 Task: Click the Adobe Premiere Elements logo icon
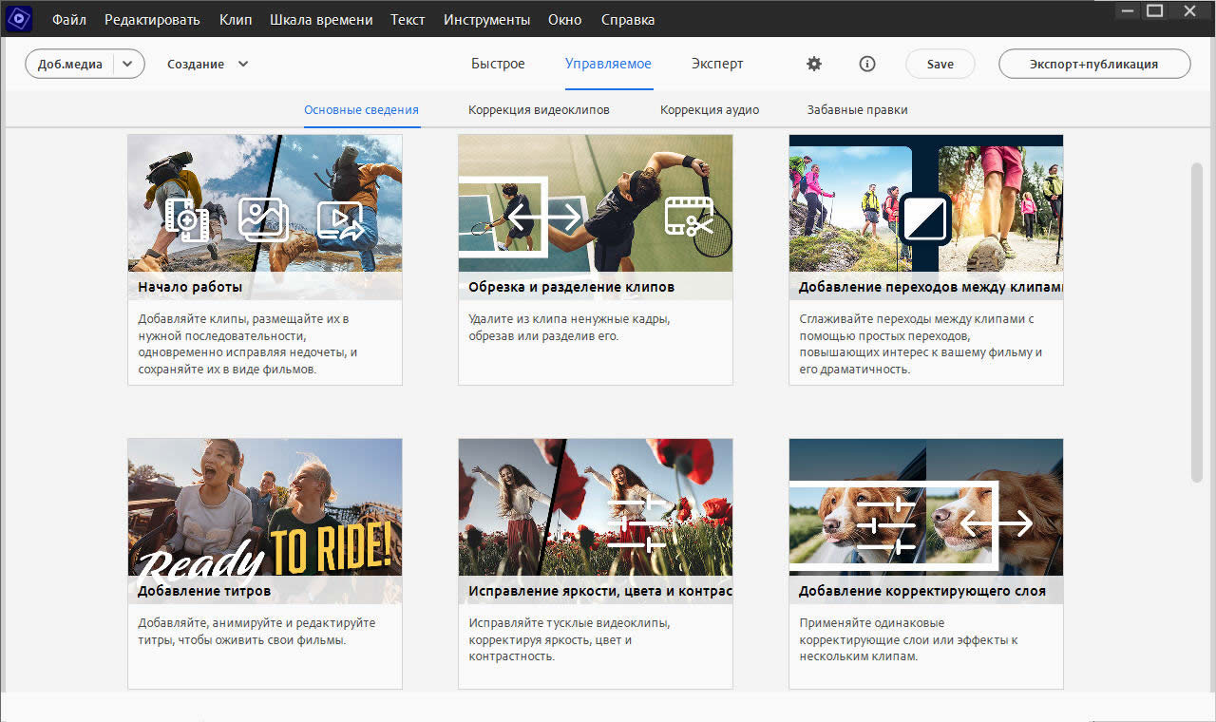tap(20, 19)
